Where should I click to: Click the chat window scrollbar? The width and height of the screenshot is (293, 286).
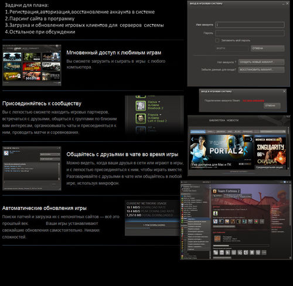[59, 172]
